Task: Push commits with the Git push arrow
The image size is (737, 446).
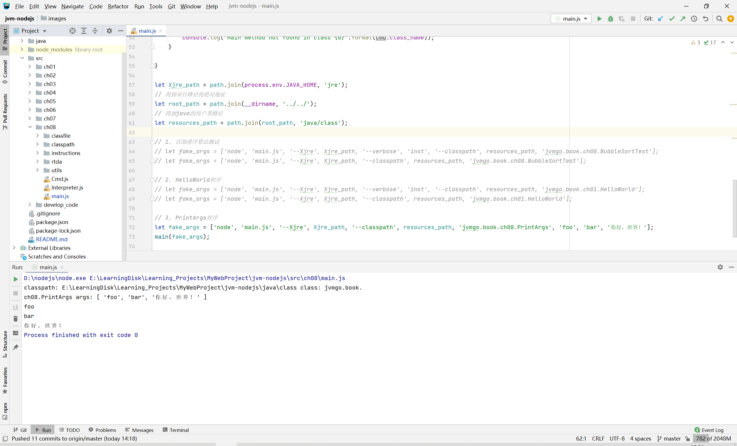Action: pos(683,18)
